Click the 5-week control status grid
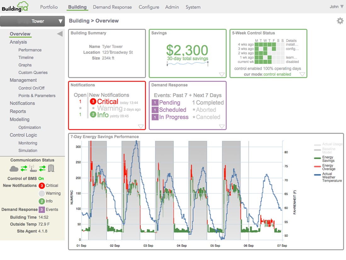The height and width of the screenshot is (260, 346). [269, 53]
